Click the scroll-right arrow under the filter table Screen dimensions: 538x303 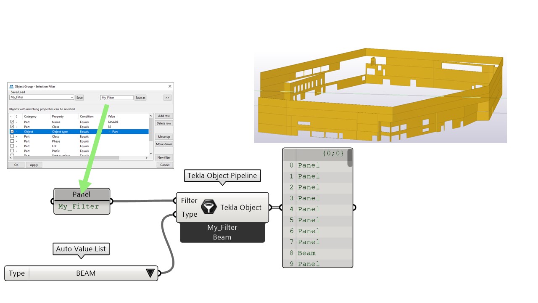[147, 158]
